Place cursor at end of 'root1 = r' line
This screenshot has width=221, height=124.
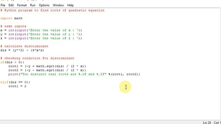pos(26,86)
